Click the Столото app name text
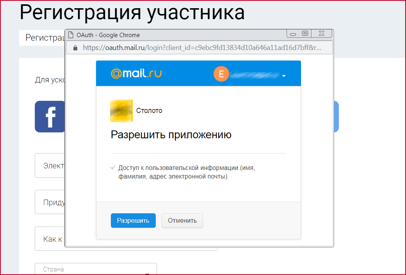This screenshot has width=406, height=275. (x=149, y=111)
